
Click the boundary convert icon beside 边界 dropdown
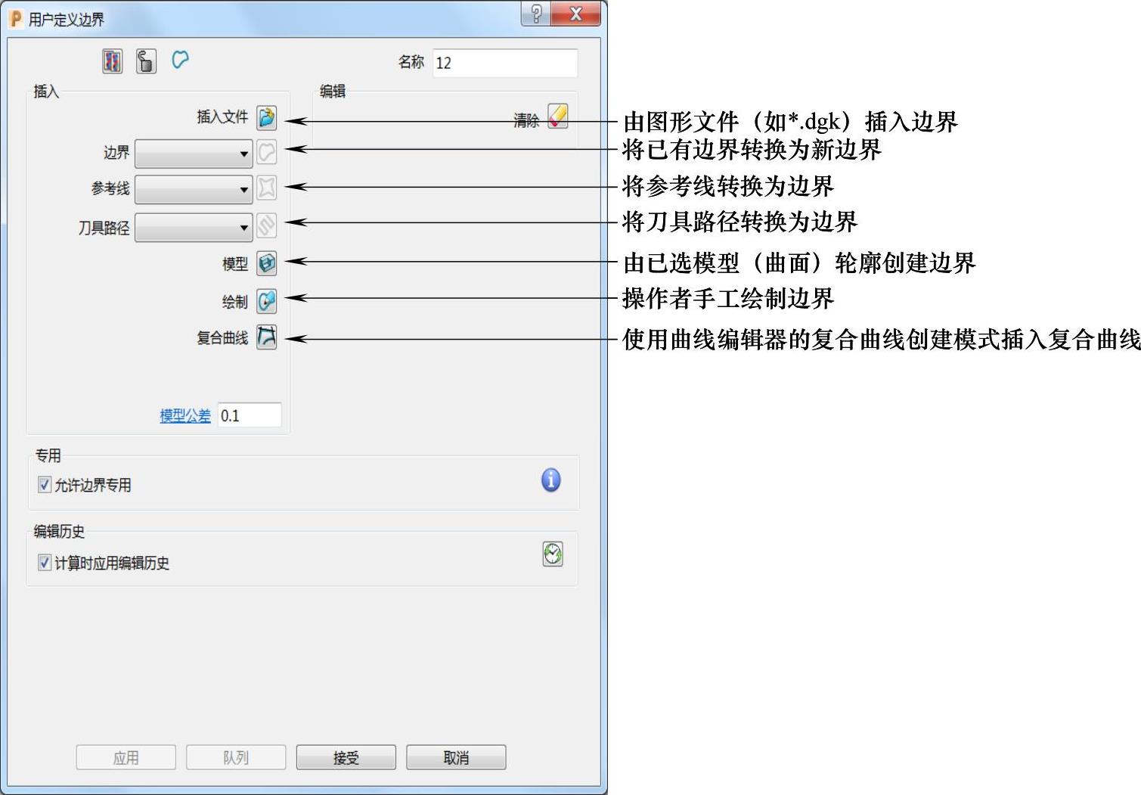coord(267,153)
